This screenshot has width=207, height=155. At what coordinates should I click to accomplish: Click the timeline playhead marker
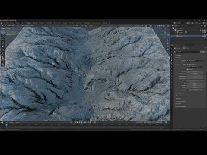pos(6,125)
